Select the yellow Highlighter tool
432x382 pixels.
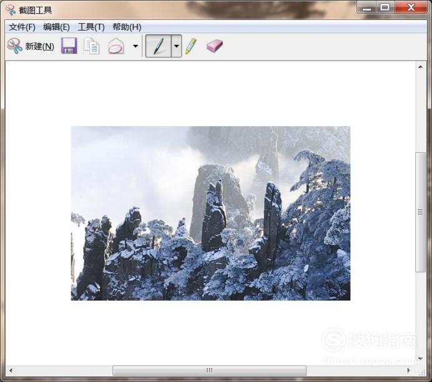(191, 46)
